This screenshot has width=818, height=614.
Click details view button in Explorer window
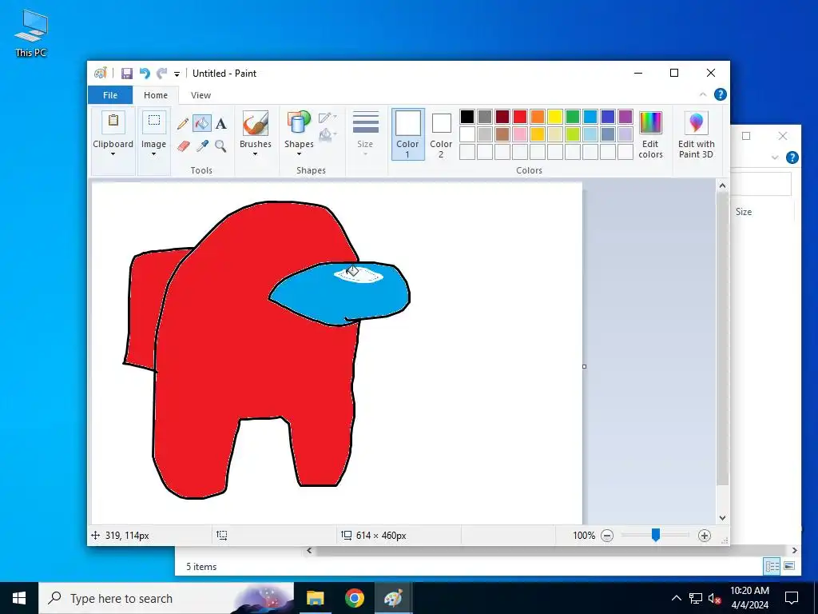pyautogui.click(x=772, y=566)
